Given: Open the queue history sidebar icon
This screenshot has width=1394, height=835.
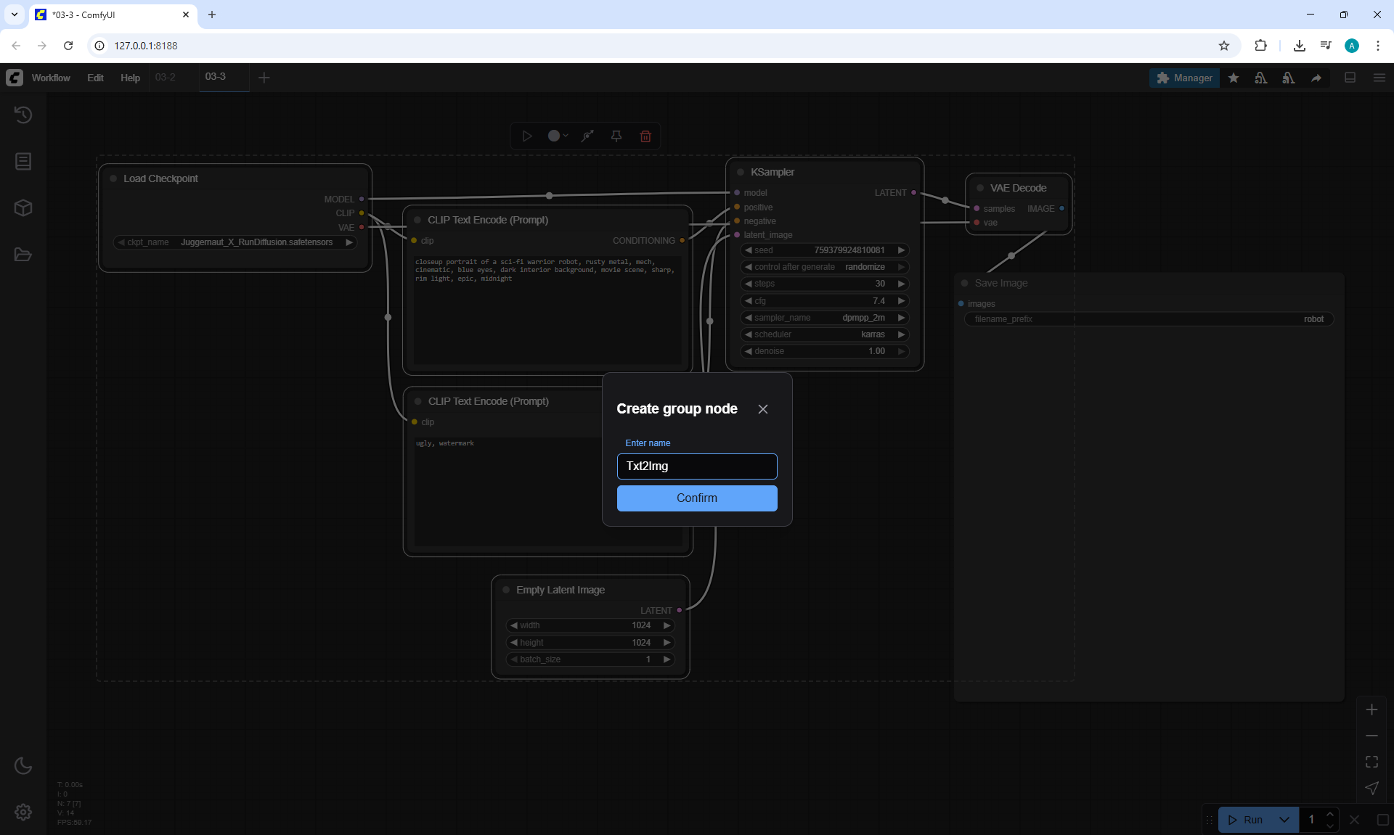Looking at the screenshot, I should pyautogui.click(x=23, y=115).
